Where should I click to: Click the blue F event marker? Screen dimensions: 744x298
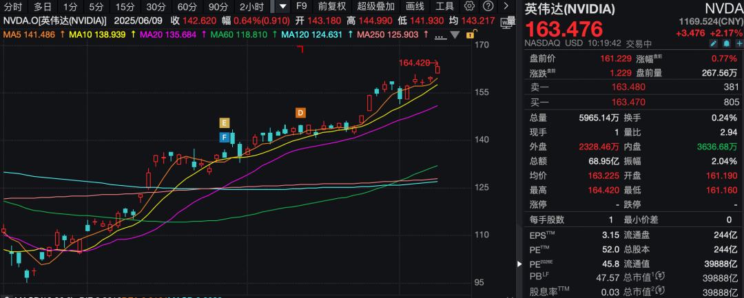click(224, 138)
